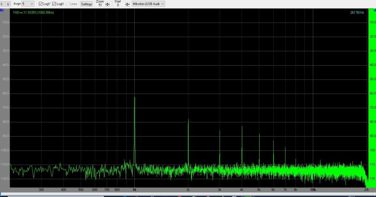Click the 500 frequency axis label
Image resolution: width=376 pixels, height=197 pixels.
(81, 190)
